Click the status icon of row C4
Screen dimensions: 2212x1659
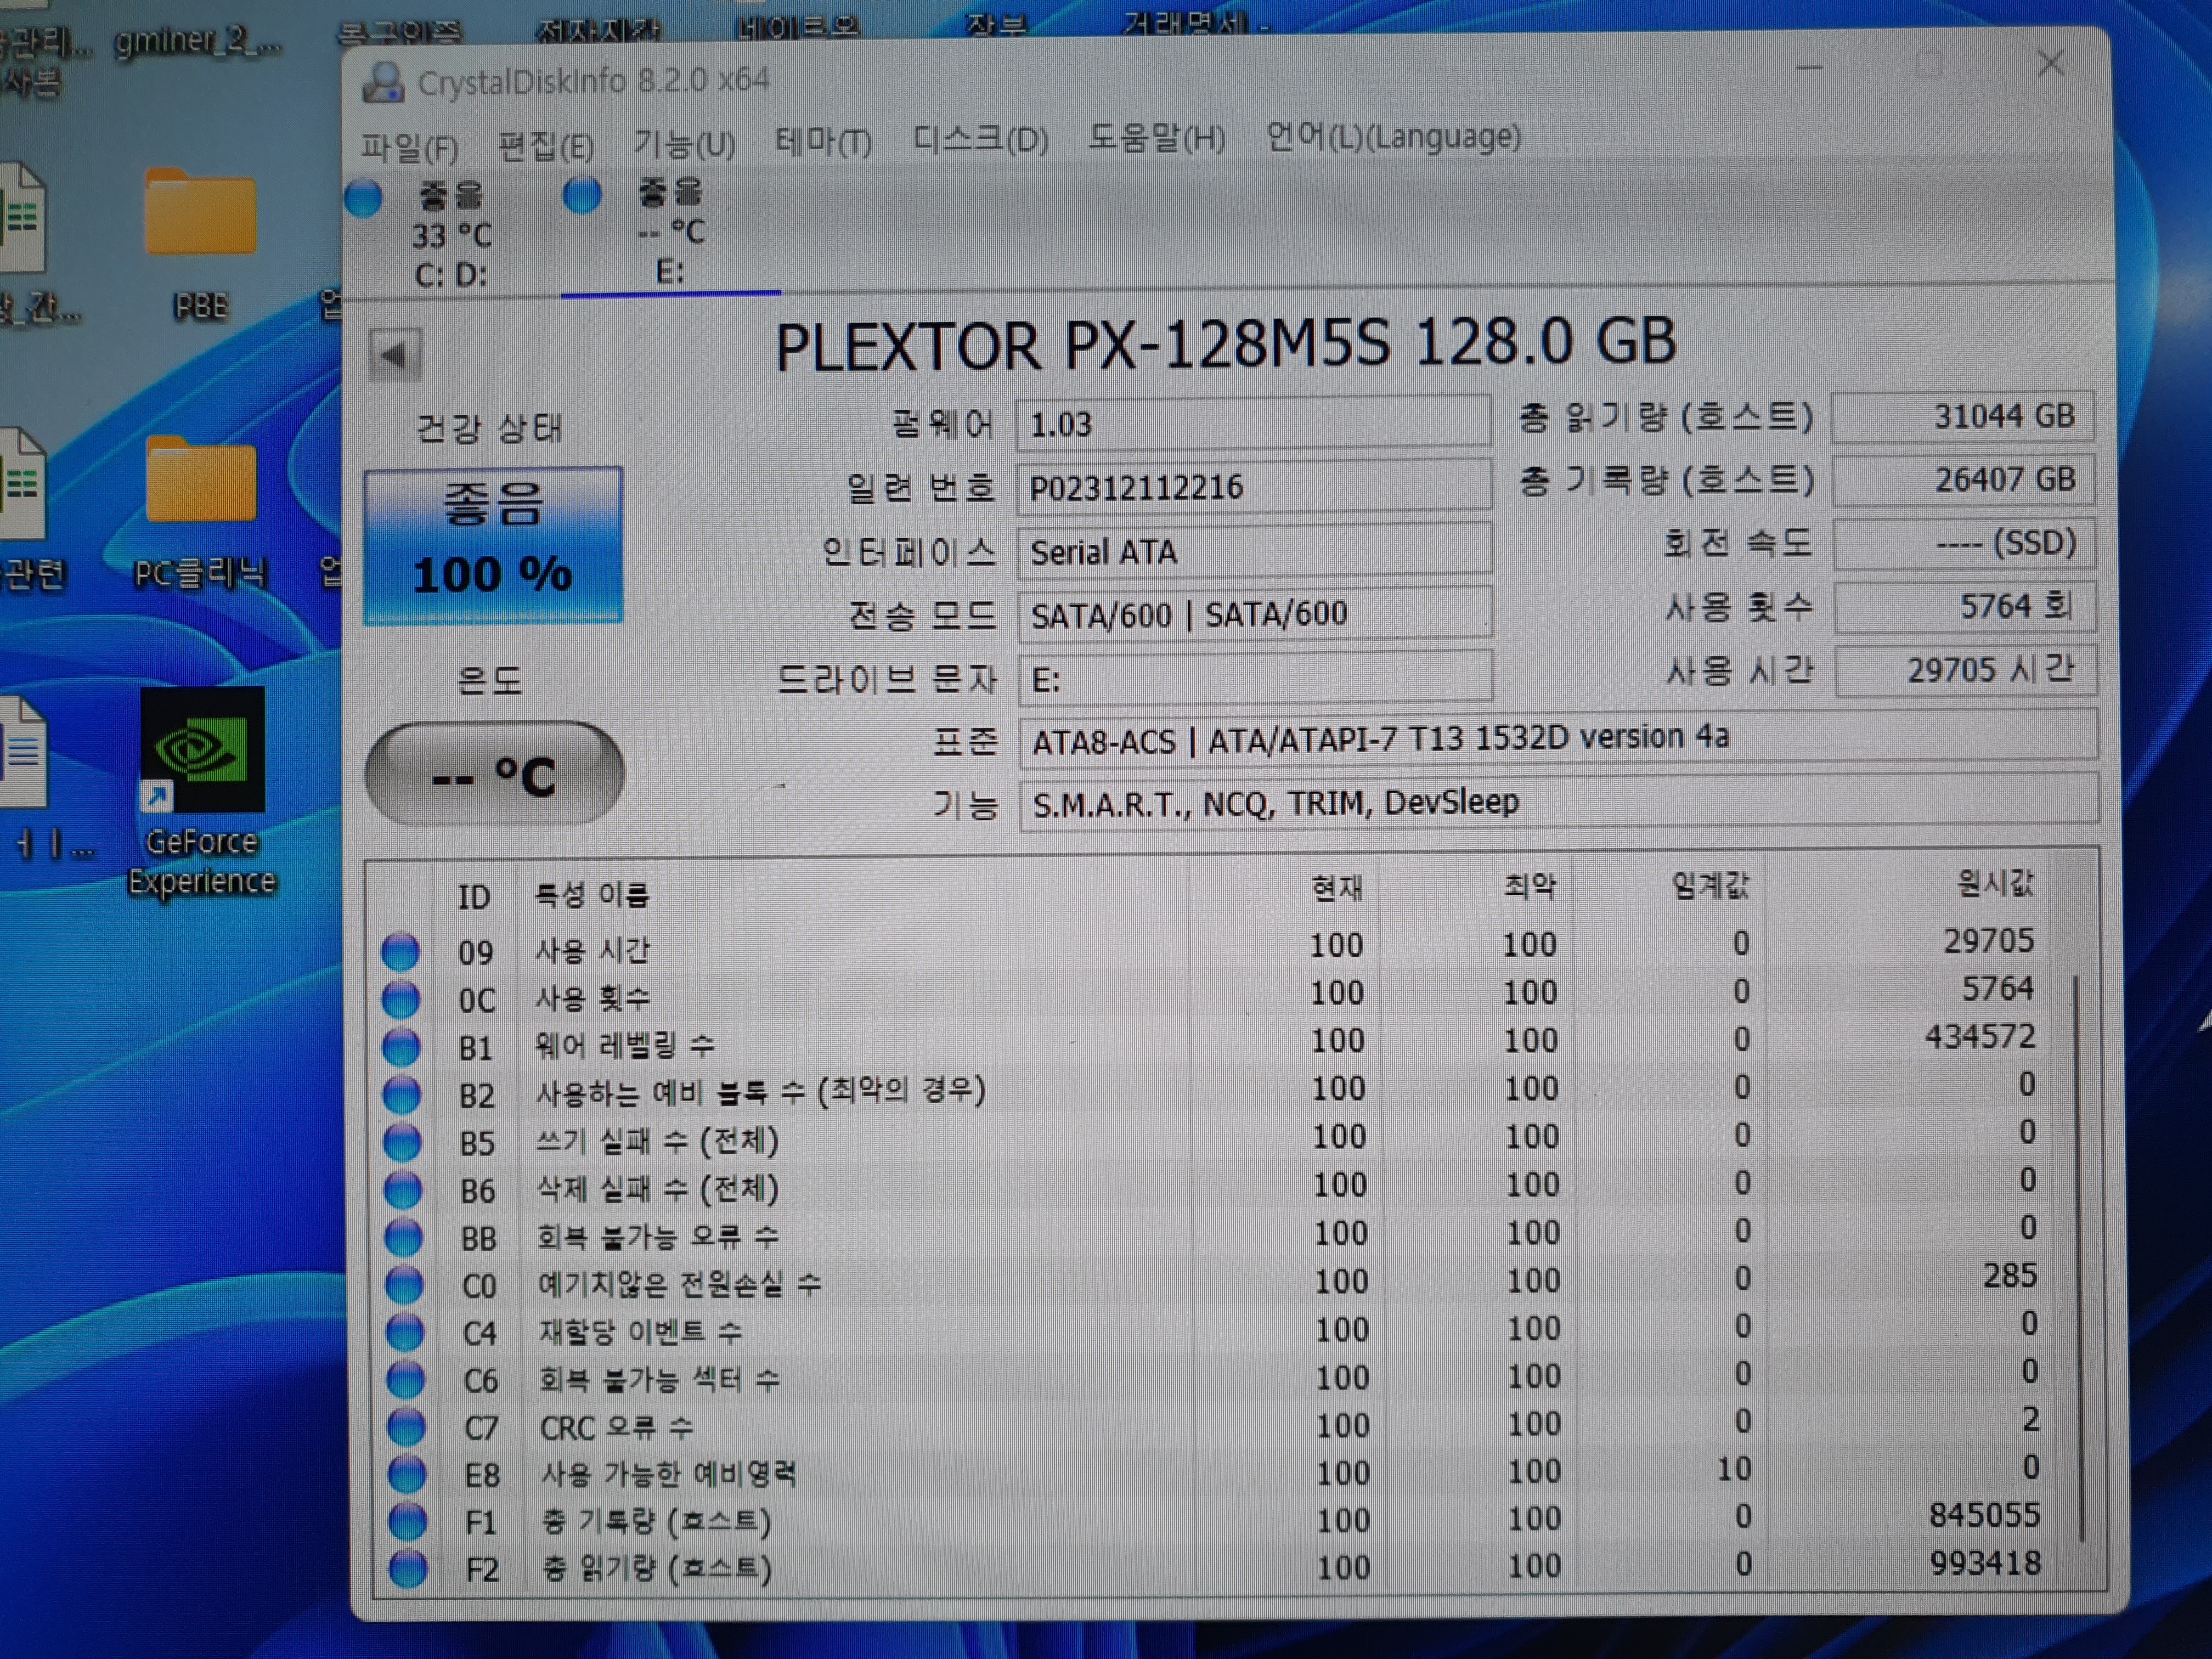pos(405,1333)
